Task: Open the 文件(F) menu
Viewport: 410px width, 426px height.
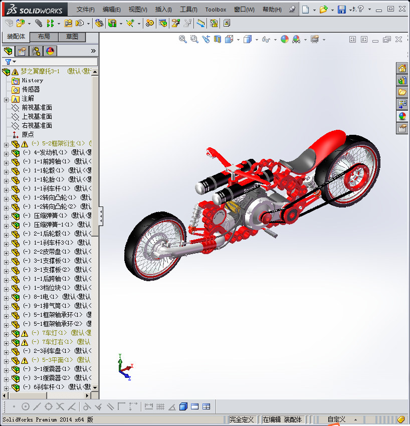Action: point(86,10)
